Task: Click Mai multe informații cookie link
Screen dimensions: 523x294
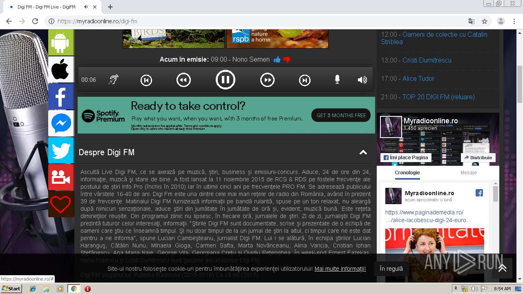Action: (x=340, y=269)
